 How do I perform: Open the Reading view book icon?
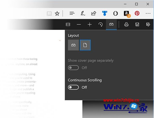pos(49,13)
